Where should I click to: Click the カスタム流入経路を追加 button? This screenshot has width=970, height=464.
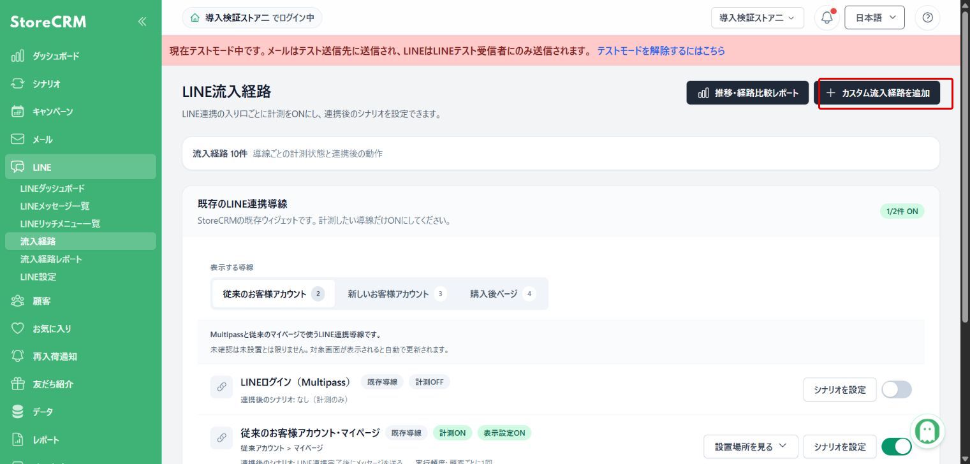coord(877,93)
